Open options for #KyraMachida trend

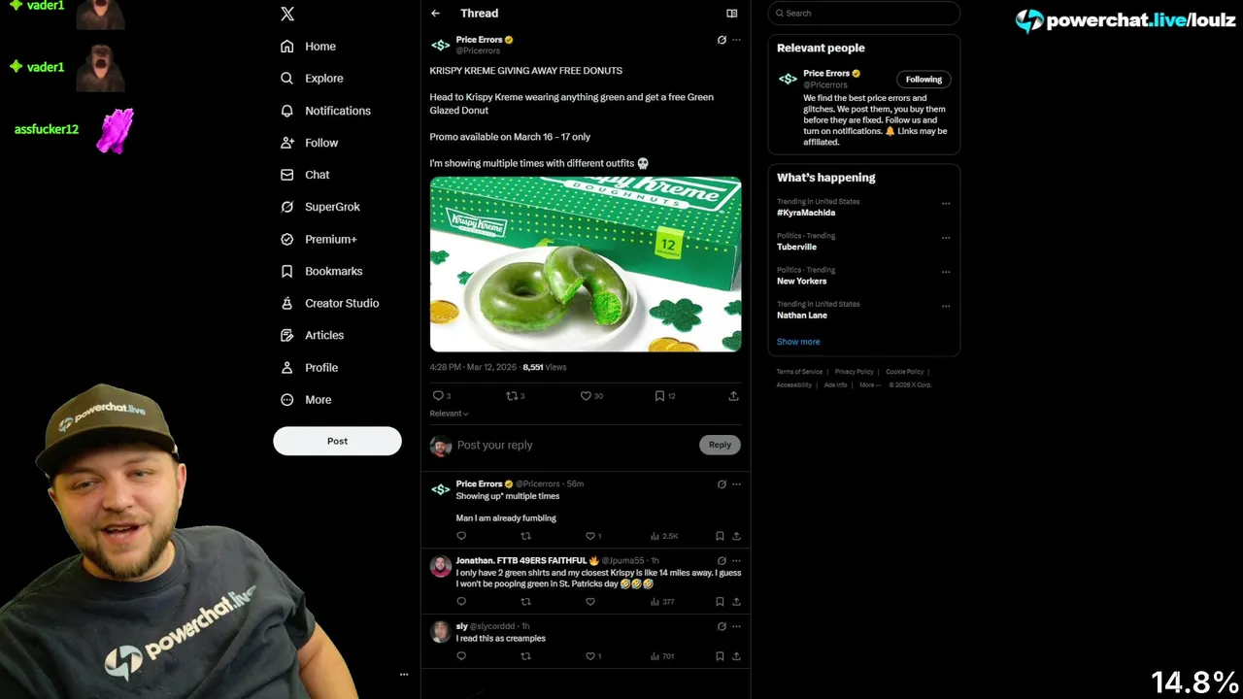tap(946, 204)
